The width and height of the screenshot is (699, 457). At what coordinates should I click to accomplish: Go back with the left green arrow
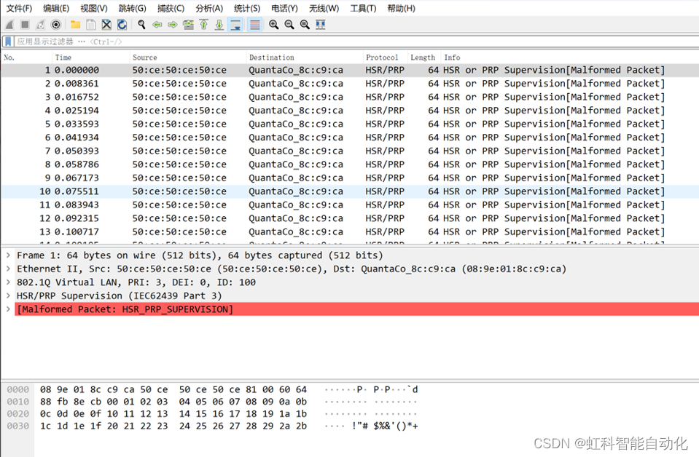(157, 25)
